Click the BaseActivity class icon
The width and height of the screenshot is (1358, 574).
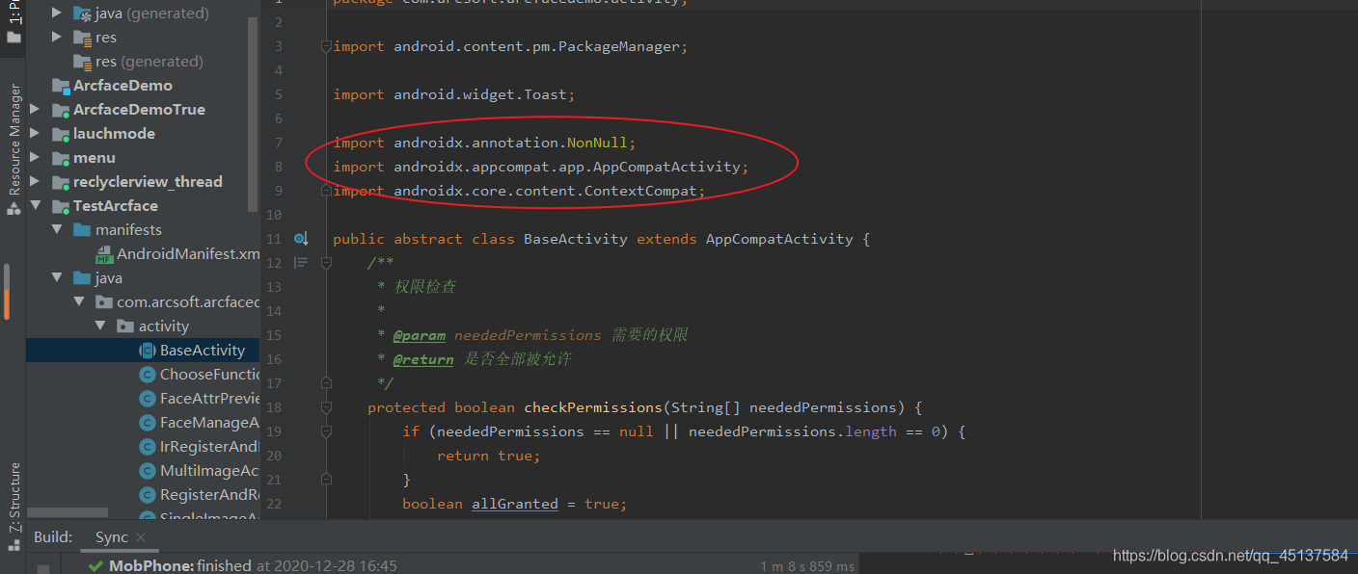148,351
